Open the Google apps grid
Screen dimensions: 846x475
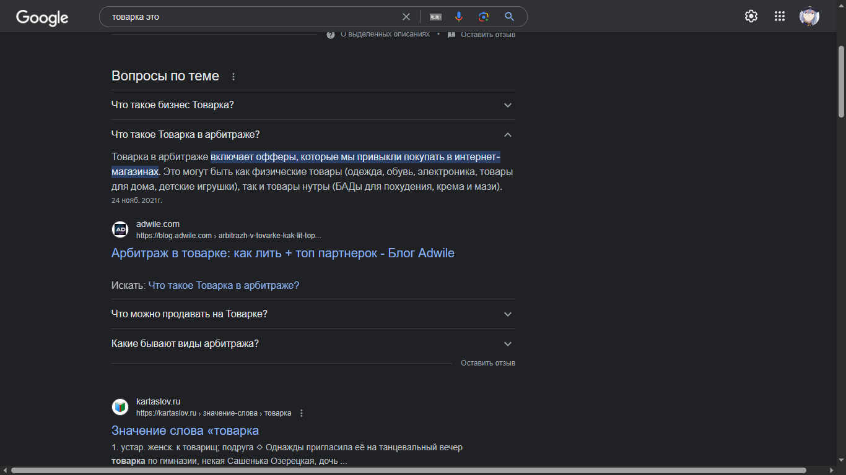coord(780,17)
